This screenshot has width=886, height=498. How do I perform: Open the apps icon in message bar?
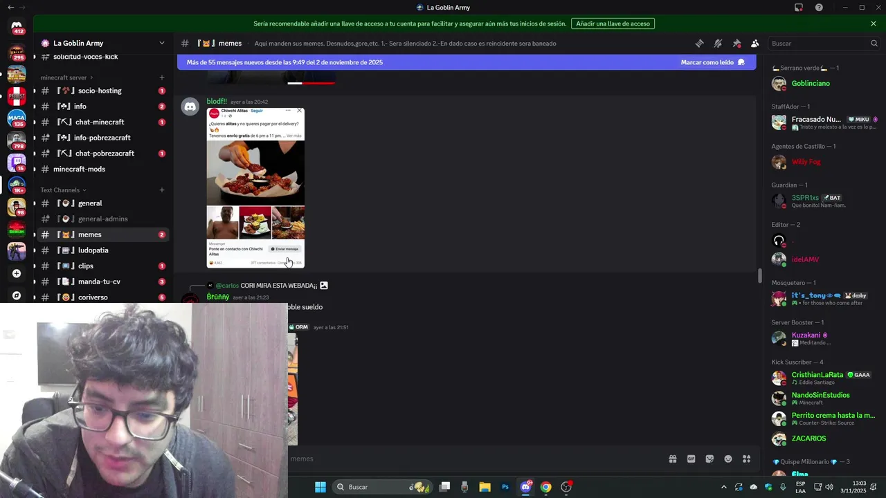(x=746, y=459)
